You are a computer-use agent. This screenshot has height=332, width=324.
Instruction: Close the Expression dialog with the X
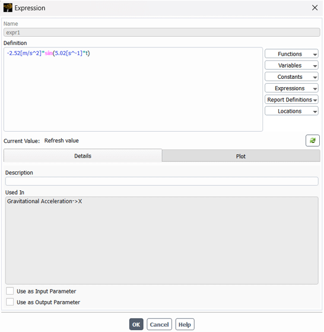(315, 8)
